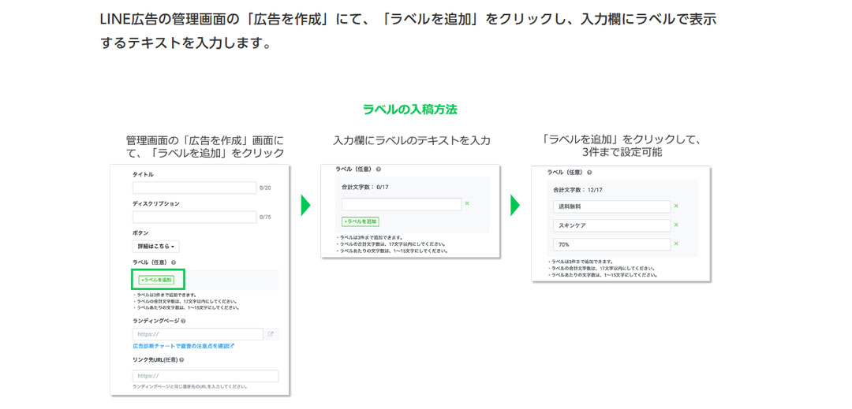Click the ディスクリプション input field
This screenshot has height=409, width=852.
(195, 217)
